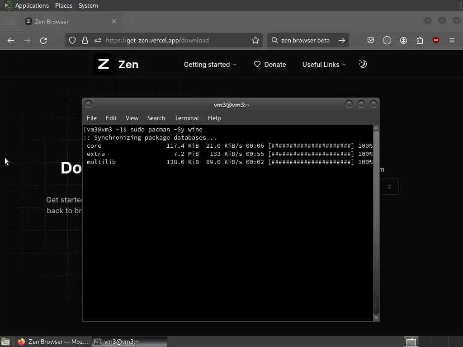Click the 'sudo pacman -Sy wine' command text
Screen dimensions: 463x347
[x=166, y=130]
